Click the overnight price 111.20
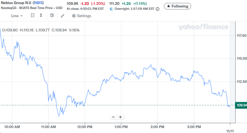The height and width of the screenshot is (133, 247). [116, 3]
